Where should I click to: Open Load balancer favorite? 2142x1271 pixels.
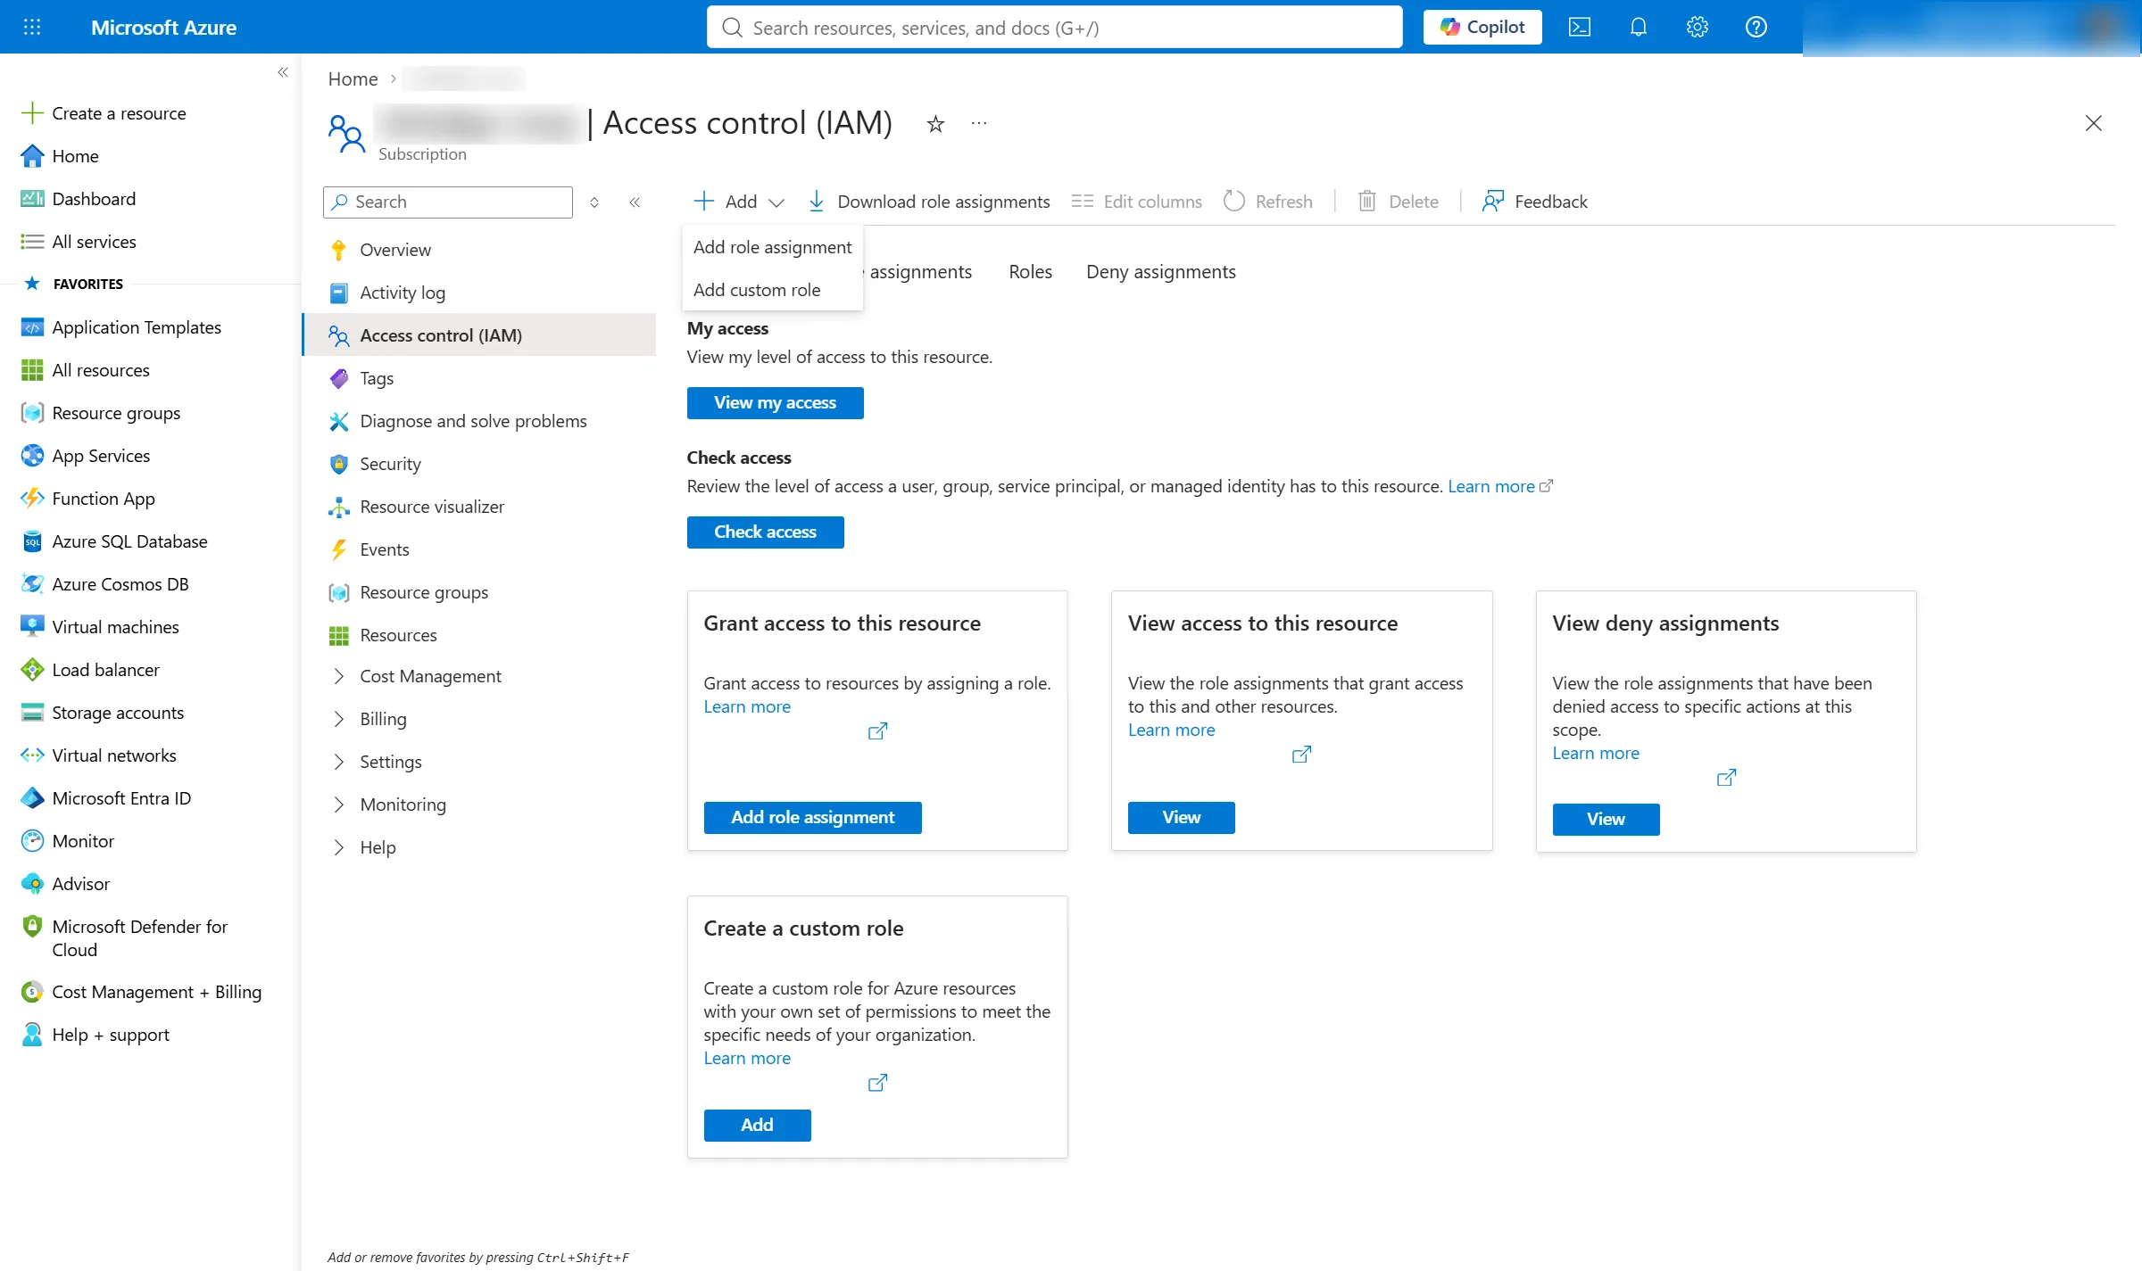coord(90,670)
